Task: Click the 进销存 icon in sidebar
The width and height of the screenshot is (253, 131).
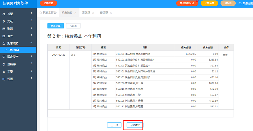Action: pyautogui.click(x=4, y=64)
